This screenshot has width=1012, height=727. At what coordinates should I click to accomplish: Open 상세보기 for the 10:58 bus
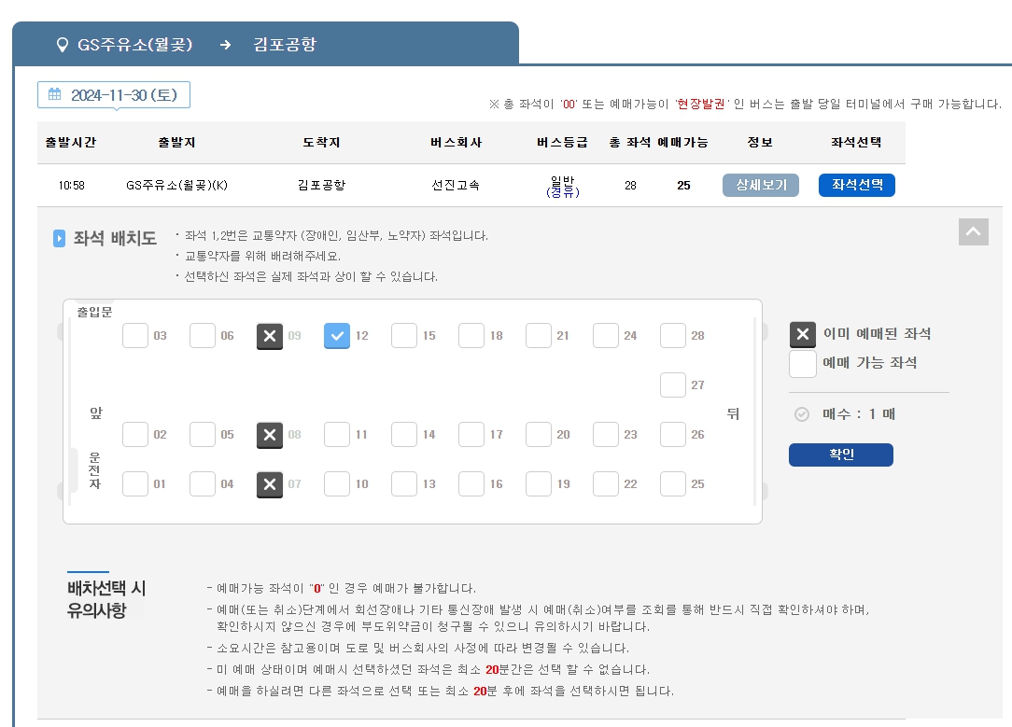coord(760,185)
